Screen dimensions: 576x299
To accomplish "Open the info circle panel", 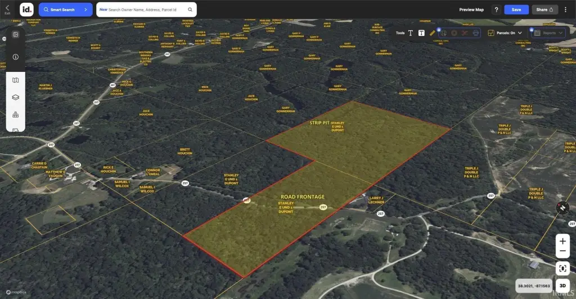I will [16, 57].
